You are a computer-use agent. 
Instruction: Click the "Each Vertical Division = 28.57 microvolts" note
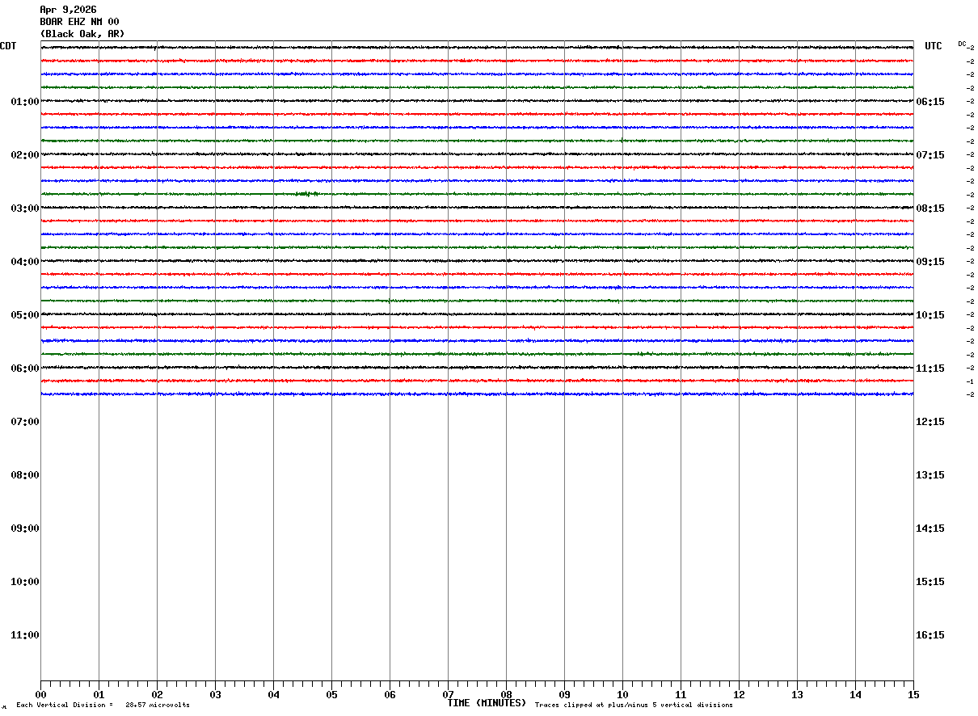pos(103,705)
